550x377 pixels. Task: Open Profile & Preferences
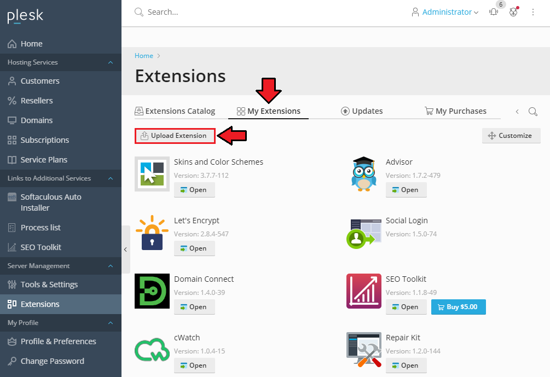[x=61, y=341]
